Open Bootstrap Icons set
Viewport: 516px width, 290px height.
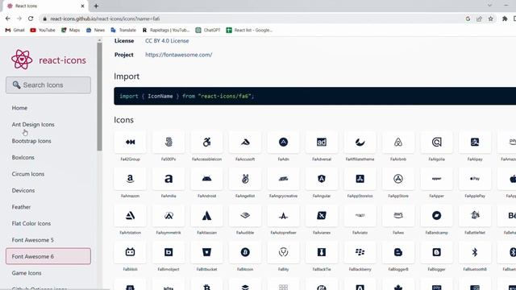[31, 141]
